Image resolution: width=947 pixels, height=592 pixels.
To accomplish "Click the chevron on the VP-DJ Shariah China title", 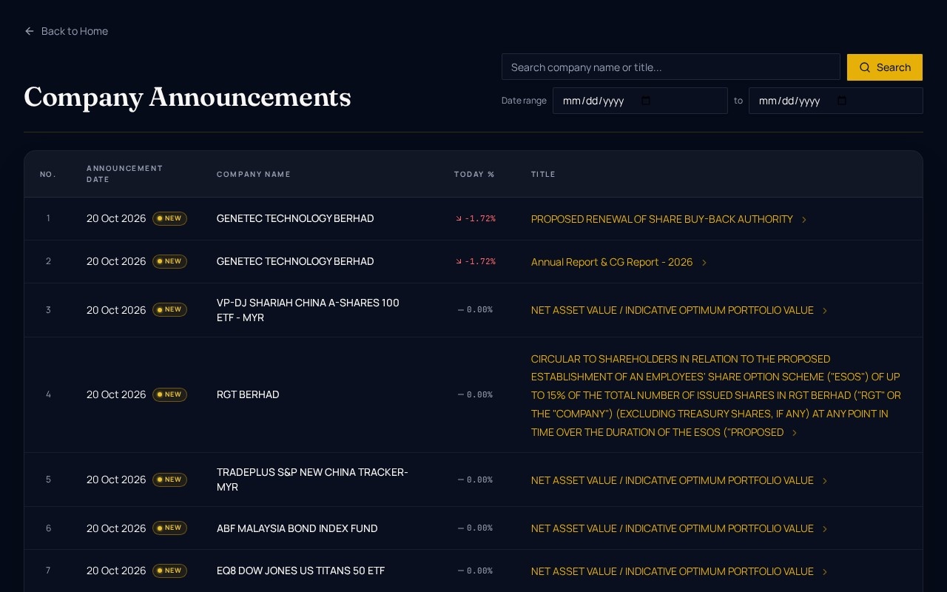I will click(825, 311).
